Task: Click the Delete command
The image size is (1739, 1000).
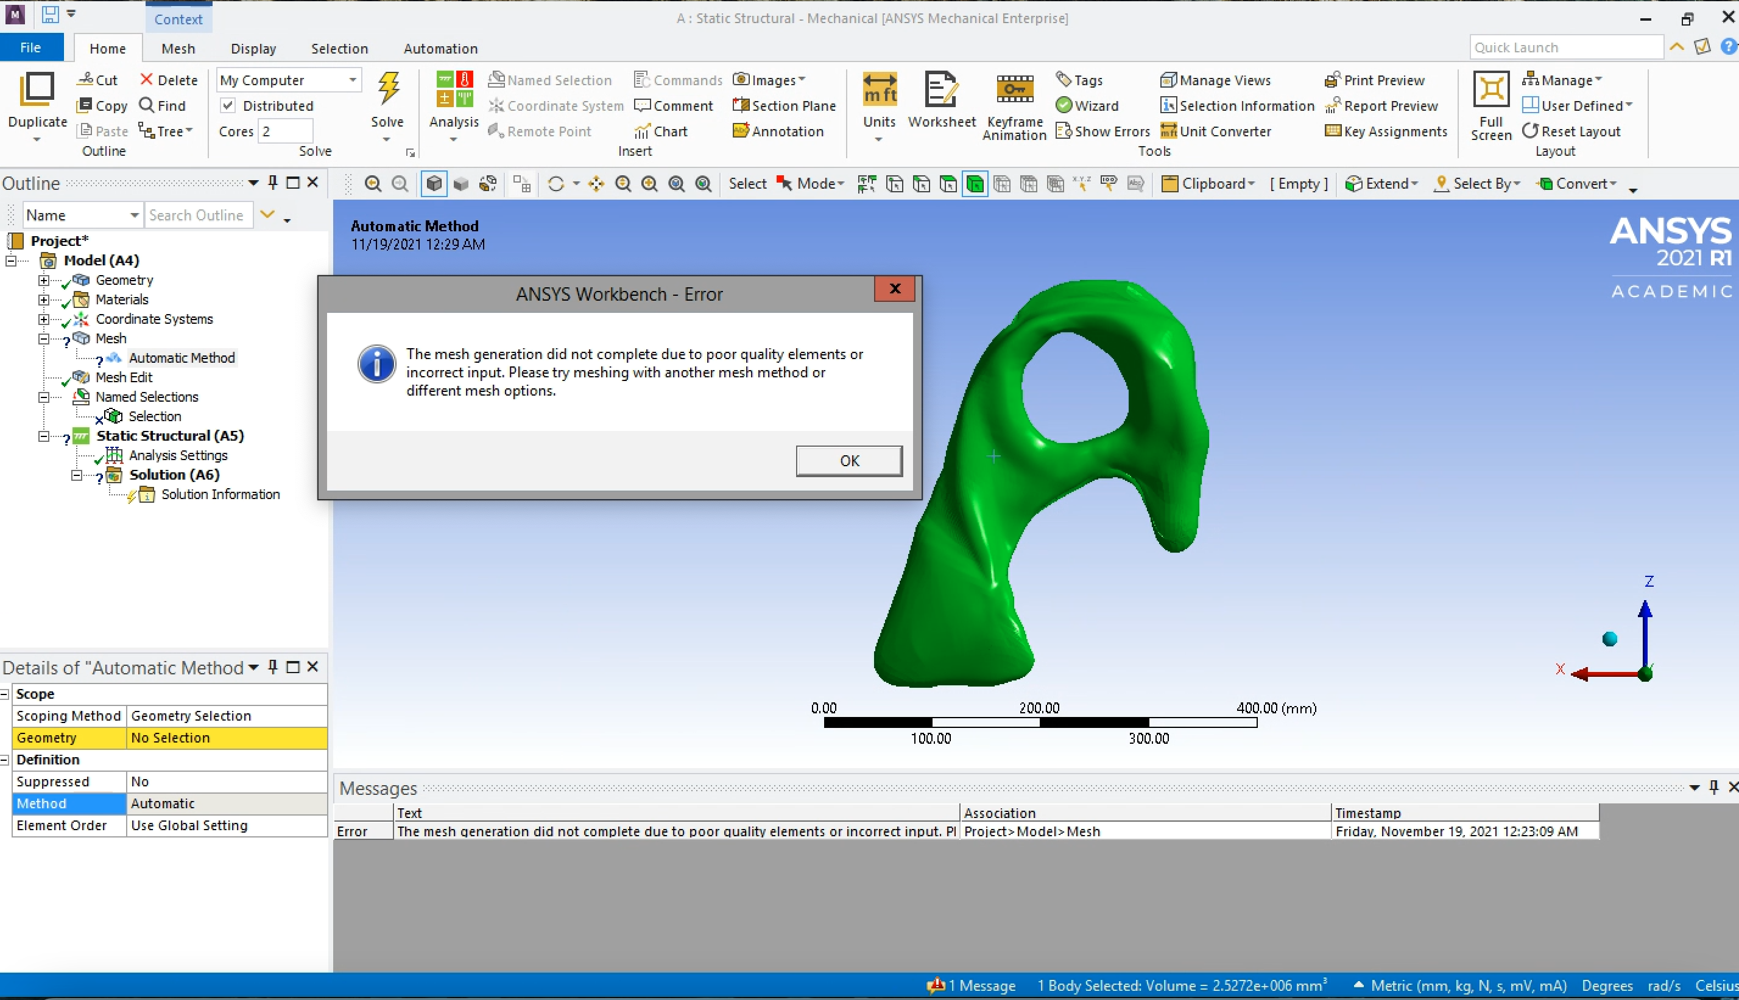Action: 168,80
